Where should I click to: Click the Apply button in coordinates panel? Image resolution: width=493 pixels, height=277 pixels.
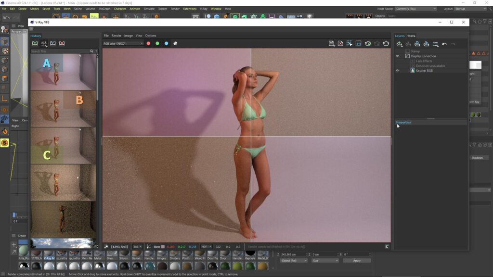pyautogui.click(x=357, y=261)
